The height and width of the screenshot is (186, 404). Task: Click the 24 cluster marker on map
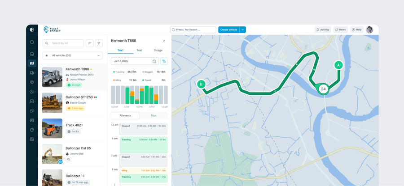tap(323, 89)
